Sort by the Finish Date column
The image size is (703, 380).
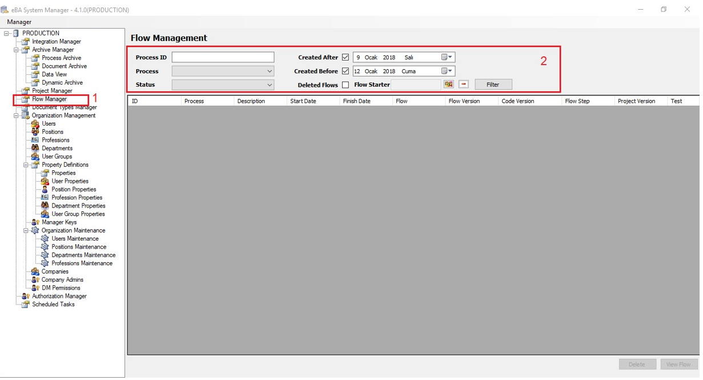click(x=365, y=101)
